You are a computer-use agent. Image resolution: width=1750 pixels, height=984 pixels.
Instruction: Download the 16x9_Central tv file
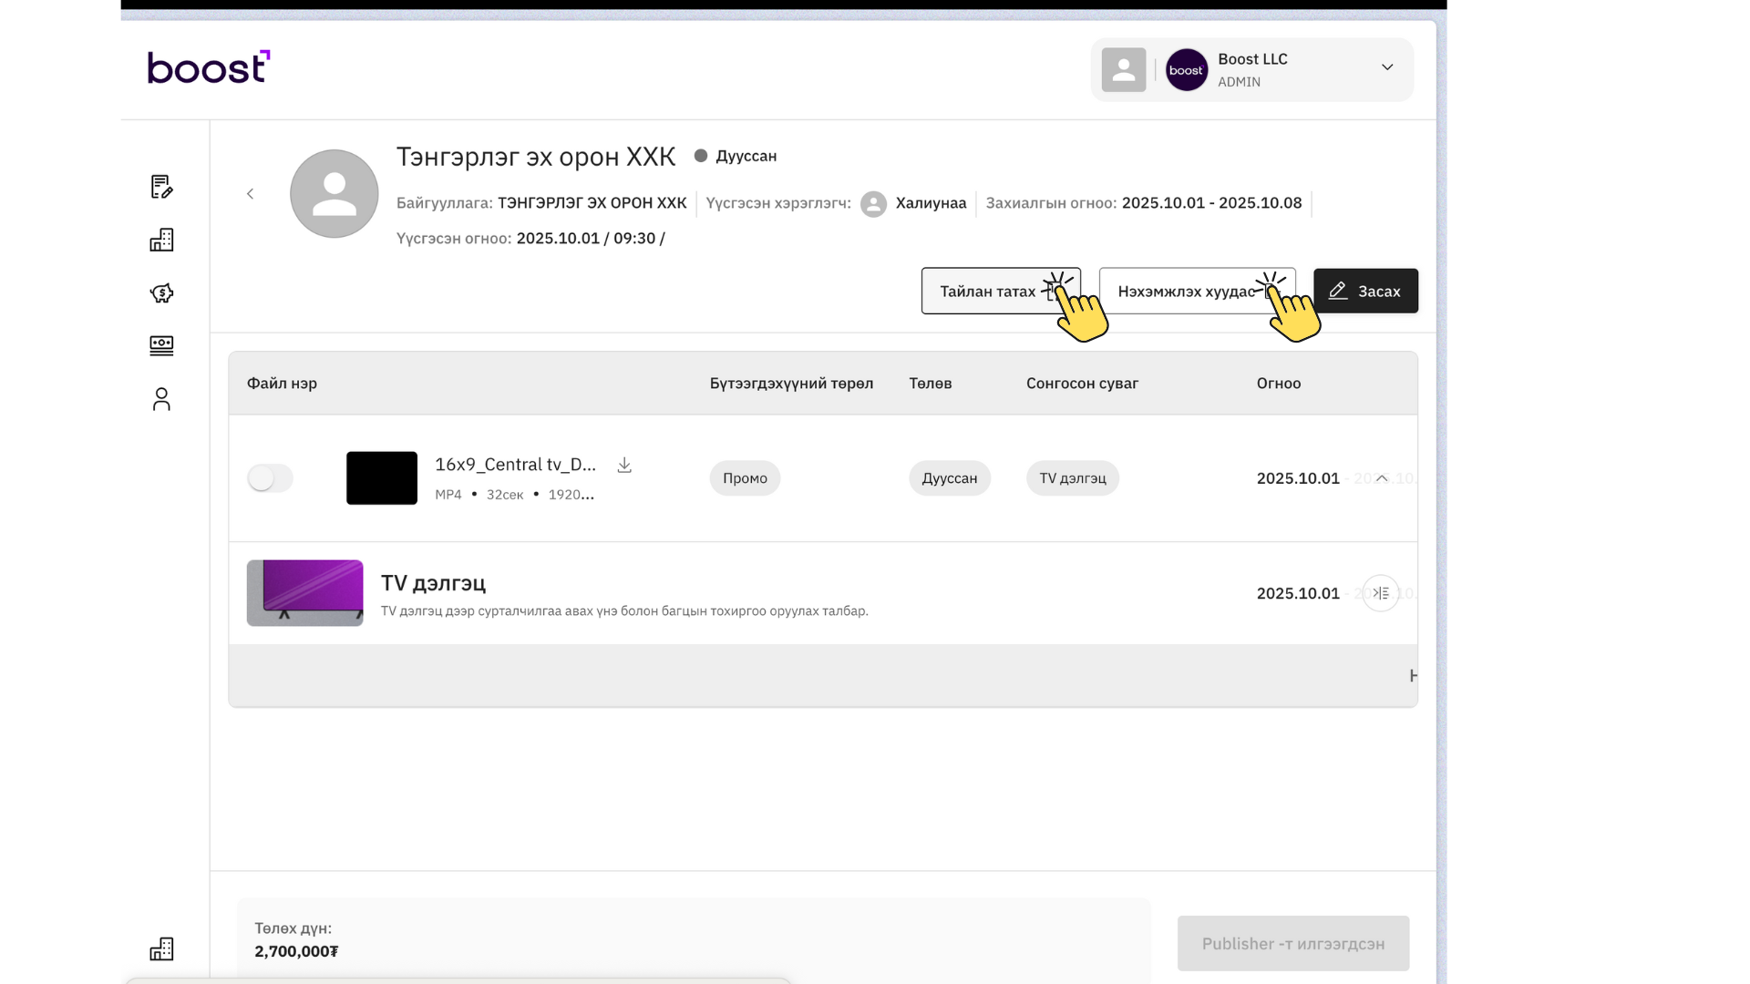(624, 465)
